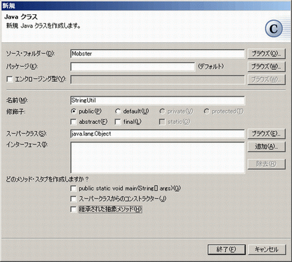Click the Java class C icon
Viewport: 292px width, 262px height.
[x=274, y=29]
